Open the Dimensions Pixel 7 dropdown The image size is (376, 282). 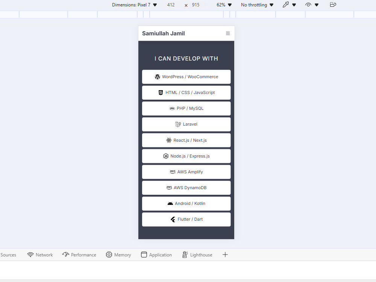click(134, 5)
